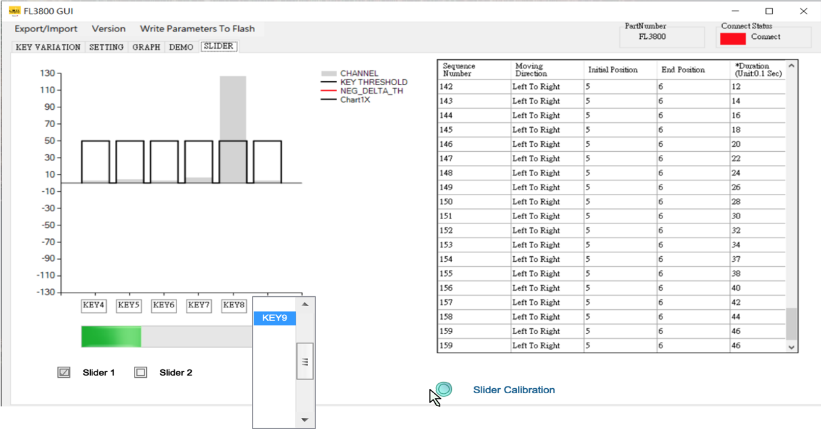Click down arrow in KEY dropdown list
The height and width of the screenshot is (429, 821).
click(x=305, y=420)
